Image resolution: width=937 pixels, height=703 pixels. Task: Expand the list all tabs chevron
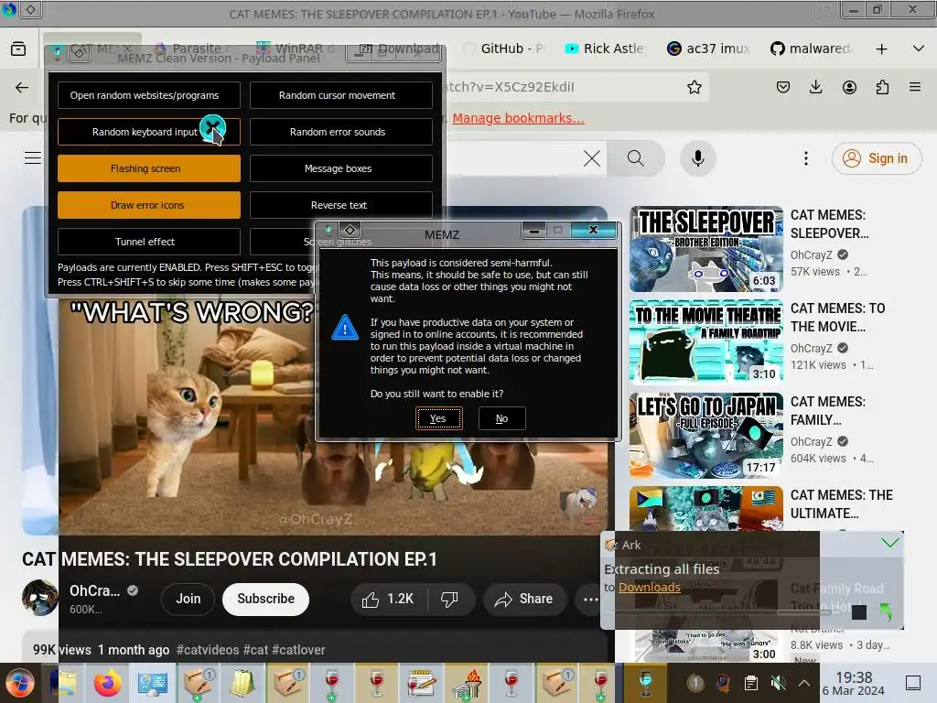click(x=919, y=49)
